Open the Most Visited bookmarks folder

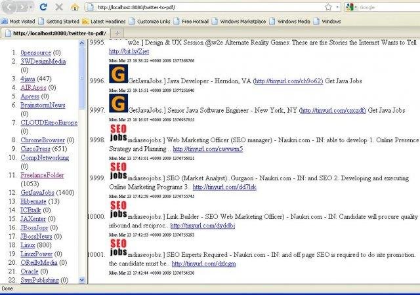pos(18,22)
